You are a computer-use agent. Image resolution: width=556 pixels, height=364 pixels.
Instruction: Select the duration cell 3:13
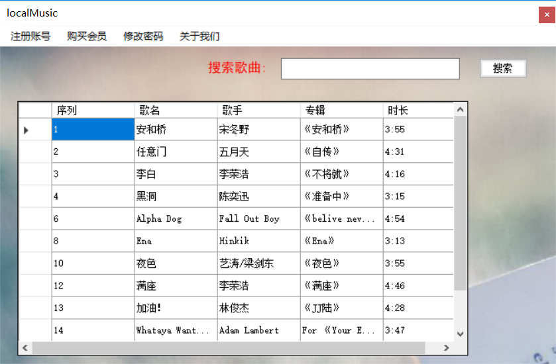pos(418,241)
